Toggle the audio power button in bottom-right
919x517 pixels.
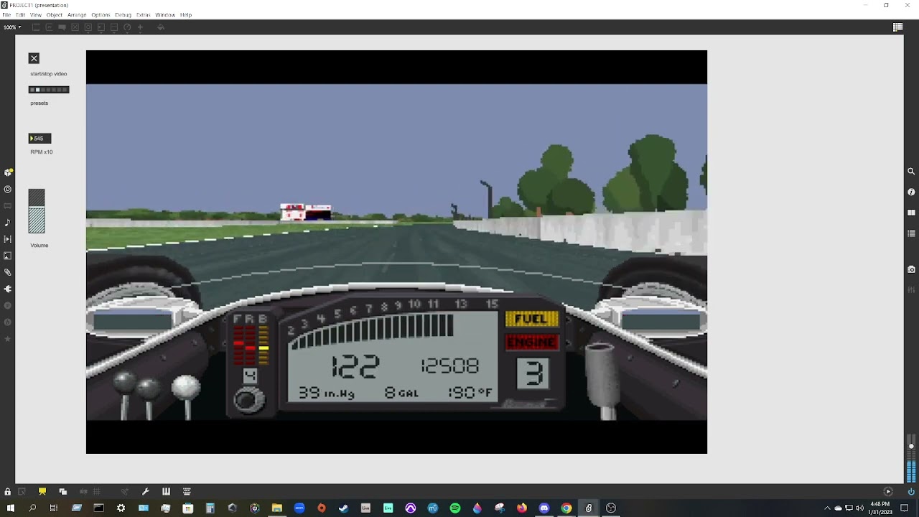click(911, 492)
